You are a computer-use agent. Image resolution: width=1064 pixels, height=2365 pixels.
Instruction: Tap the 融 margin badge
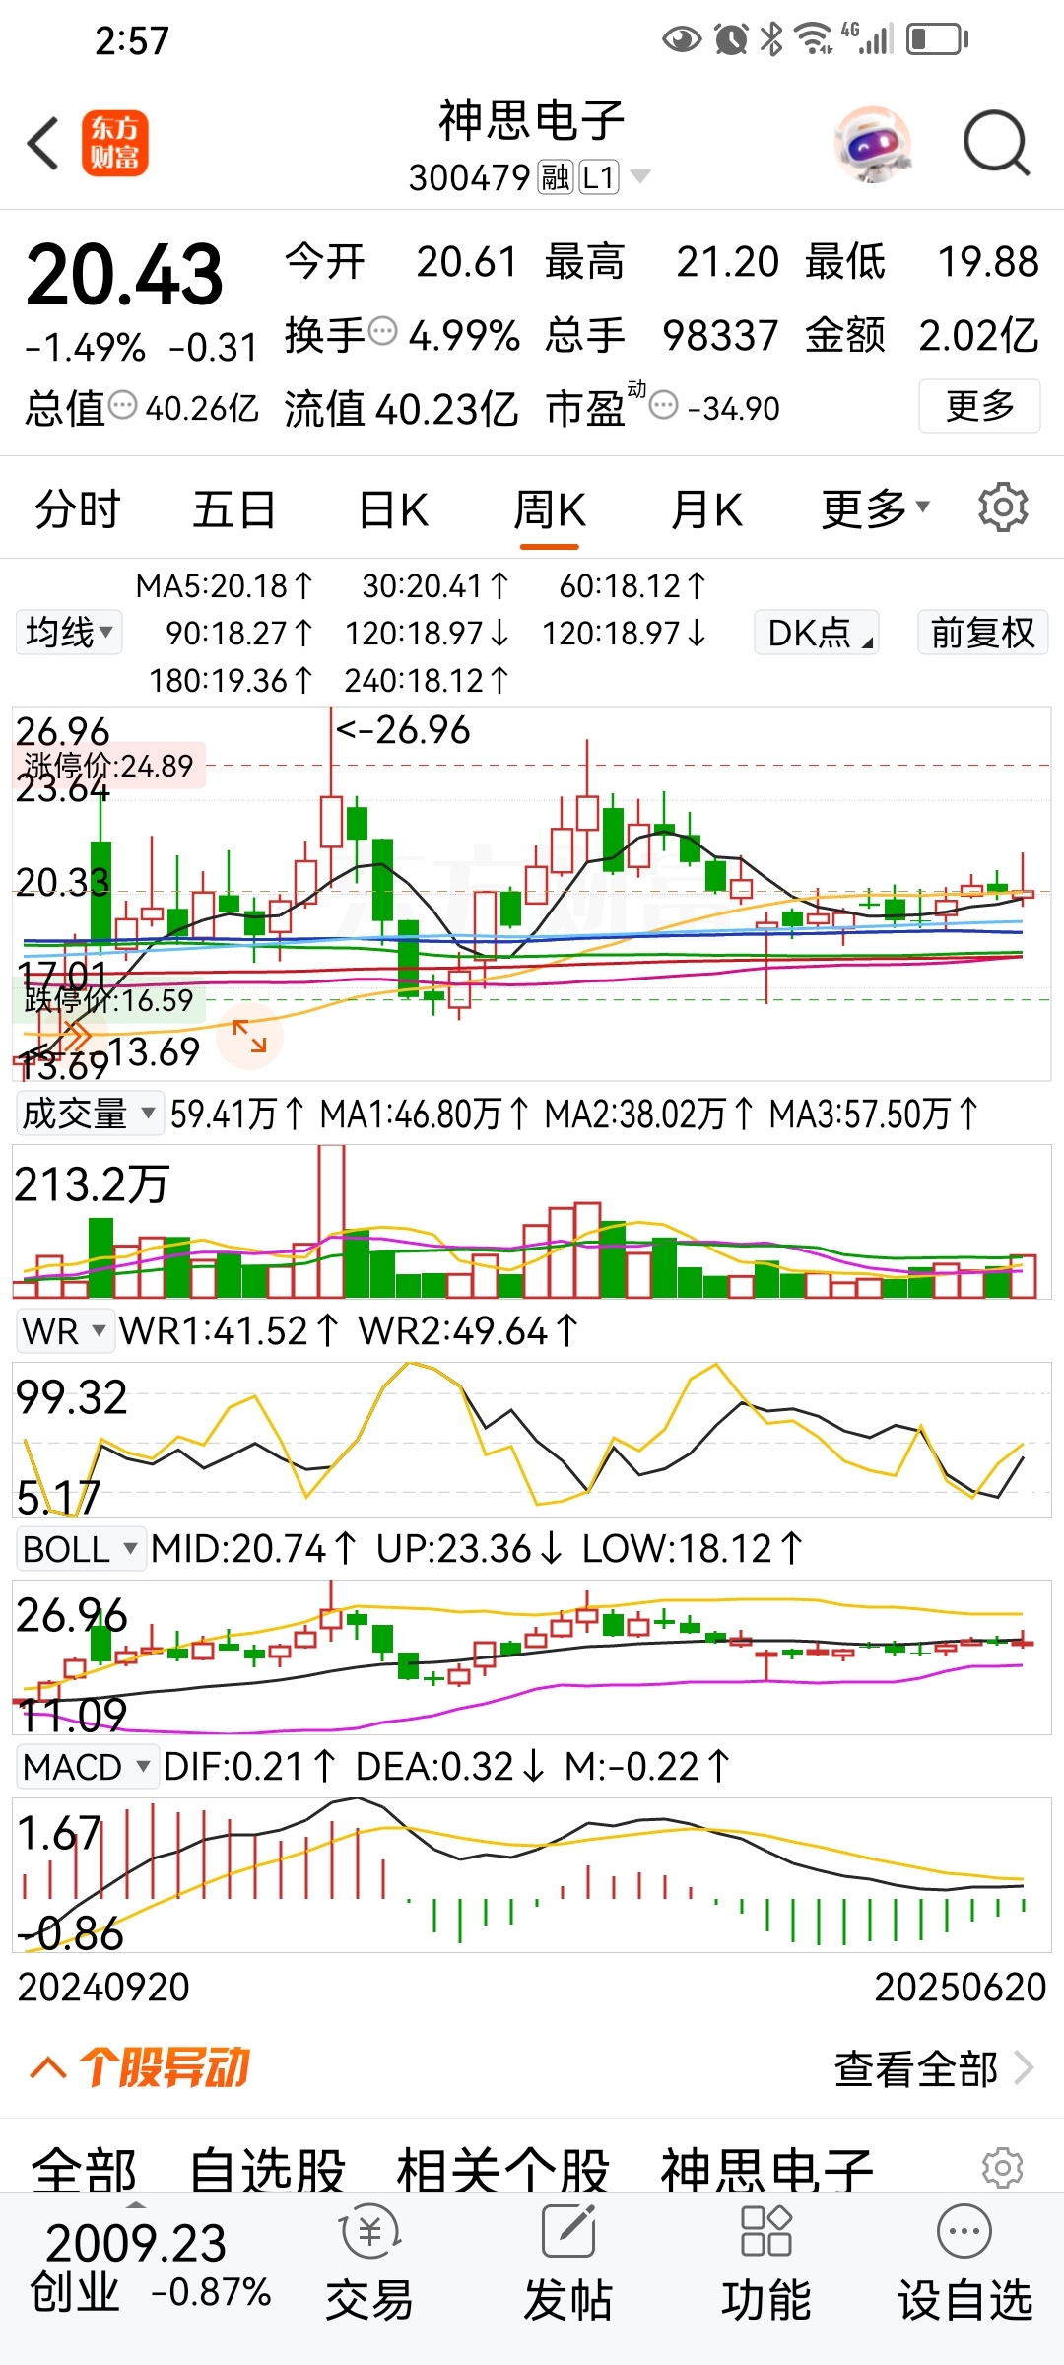click(556, 177)
